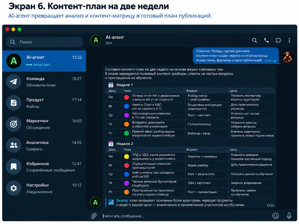The width and height of the screenshot is (299, 224).
Task: Click Избранное bookmark avatar icon
Action: [x=13, y=167]
